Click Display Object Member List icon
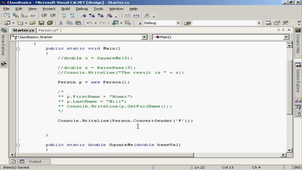The width and height of the screenshot is (302, 170). 7,16
